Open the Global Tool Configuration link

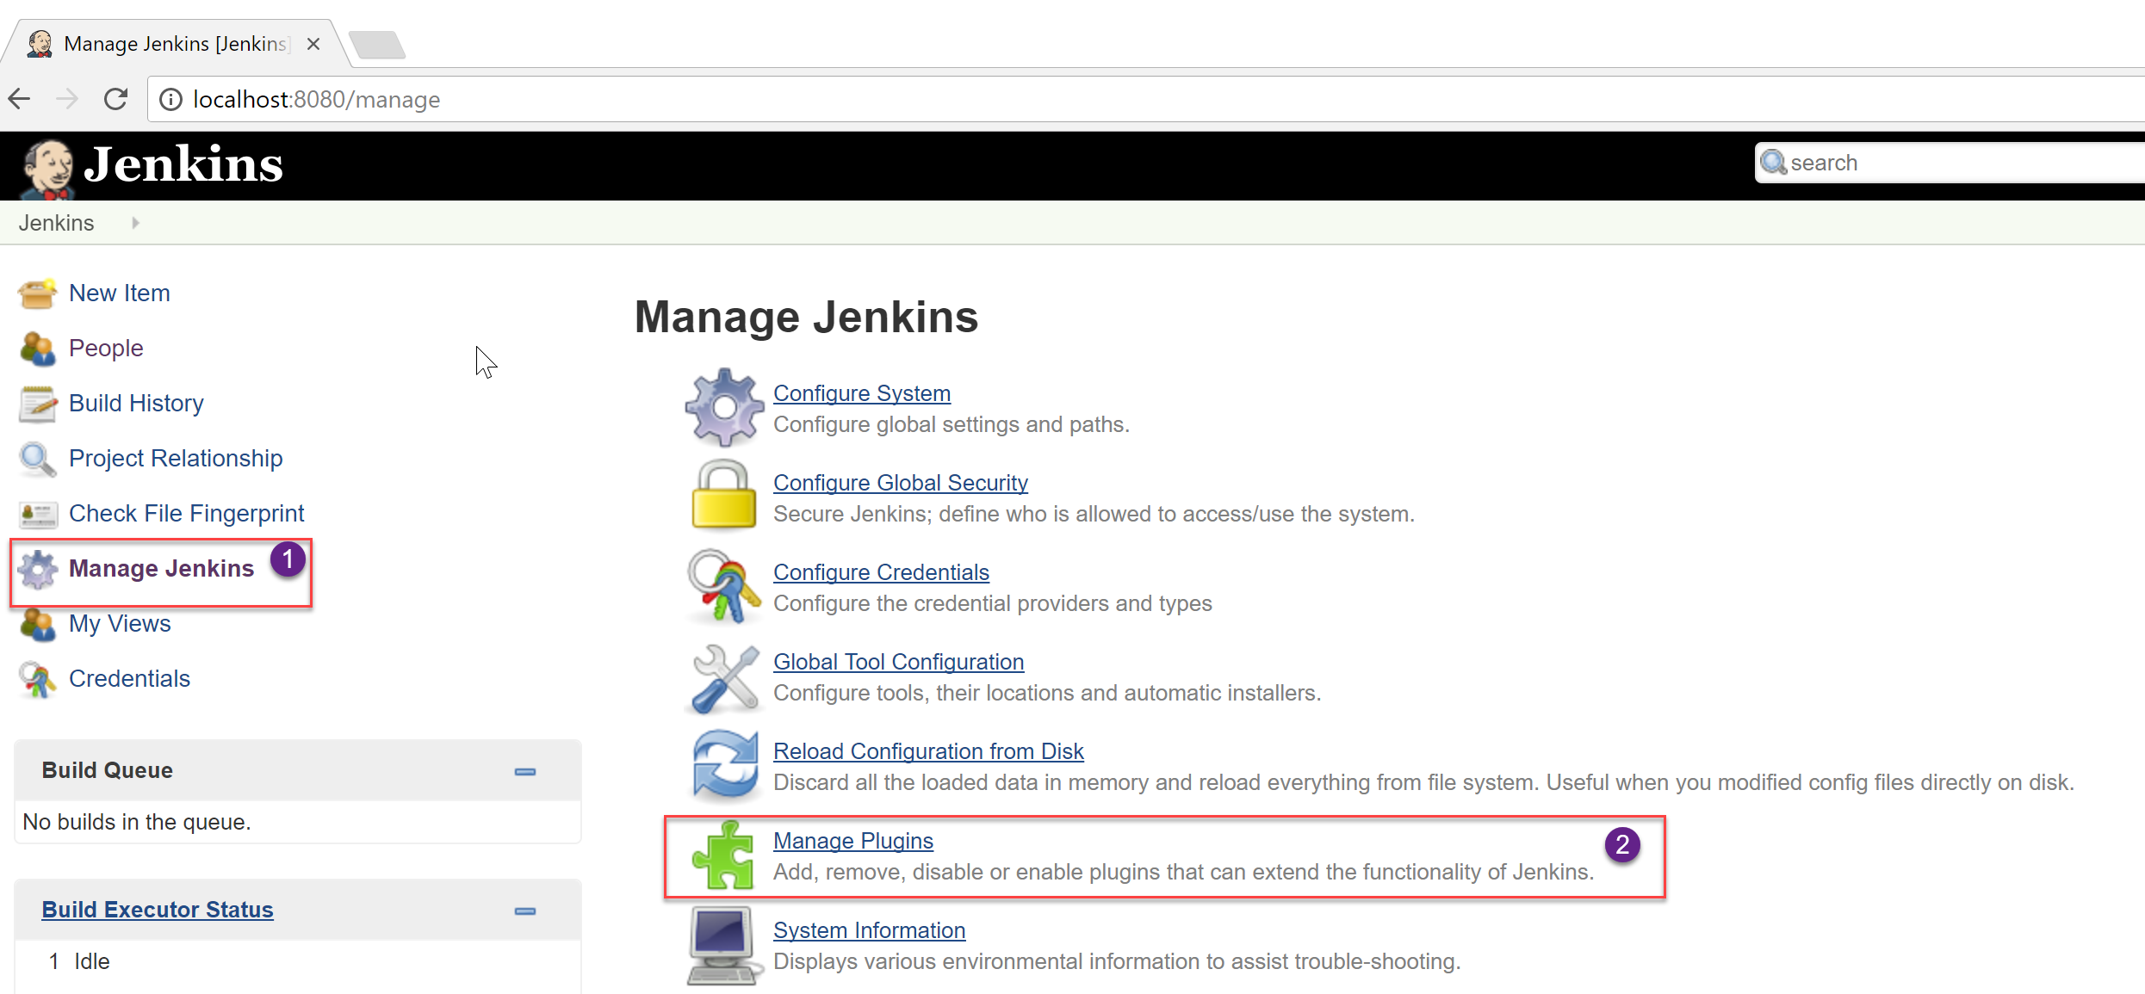898,662
